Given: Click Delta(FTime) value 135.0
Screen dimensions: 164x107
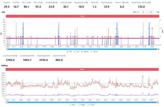Looking at the screenshot, I should (141, 7).
